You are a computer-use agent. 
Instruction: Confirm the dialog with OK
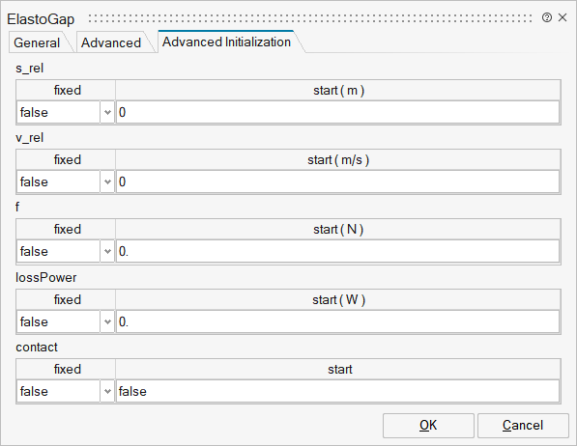428,426
